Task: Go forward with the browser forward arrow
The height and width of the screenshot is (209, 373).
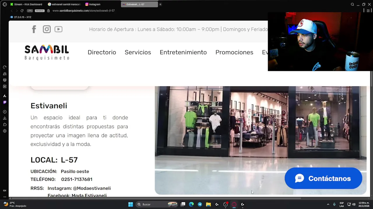Action: 17,11
